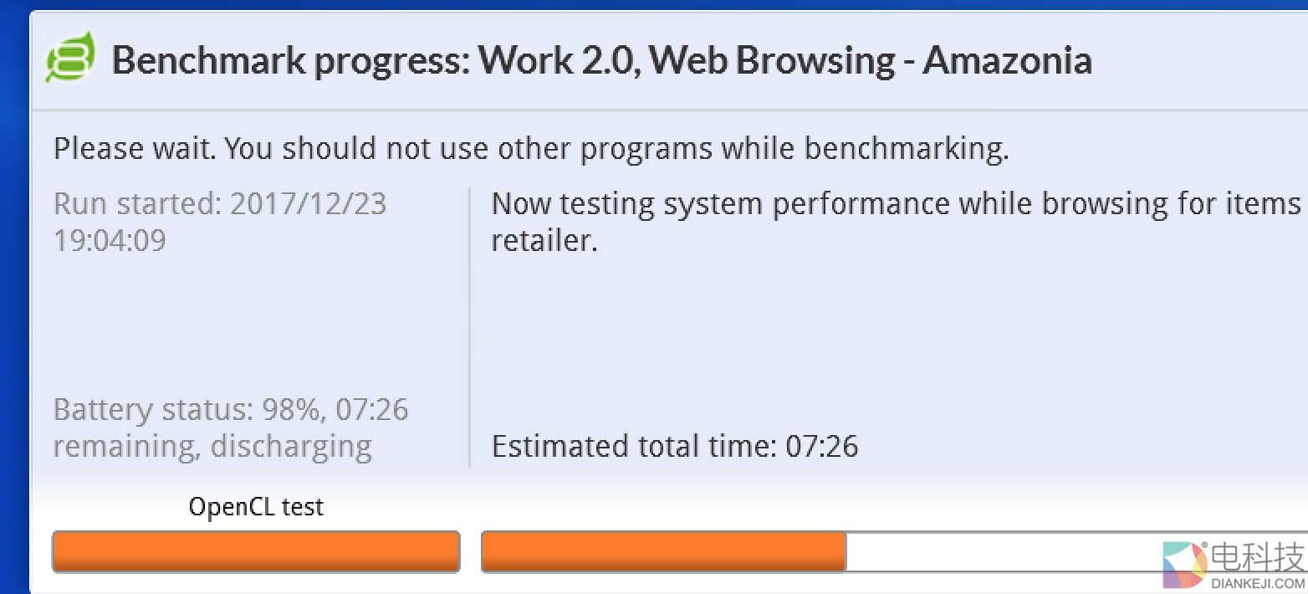Viewport: 1308px width, 594px height.
Task: Click the "OpenCL test" label
Action: click(x=256, y=507)
